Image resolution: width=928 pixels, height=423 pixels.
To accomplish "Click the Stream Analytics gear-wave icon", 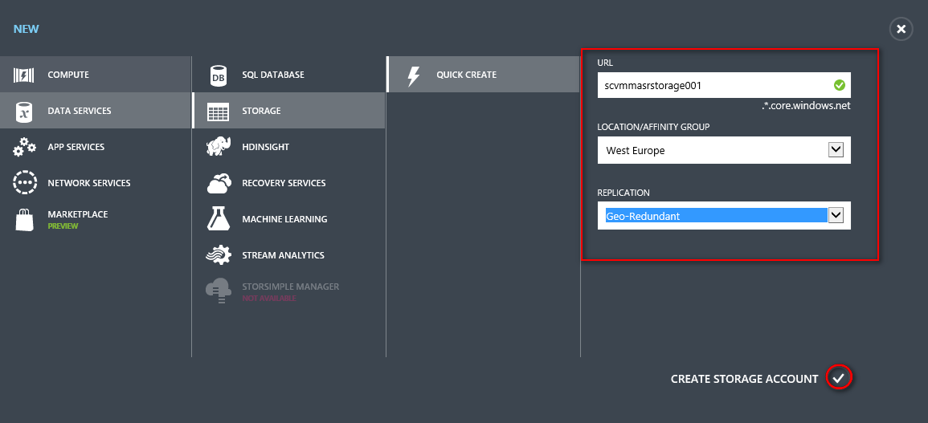I will tap(219, 255).
